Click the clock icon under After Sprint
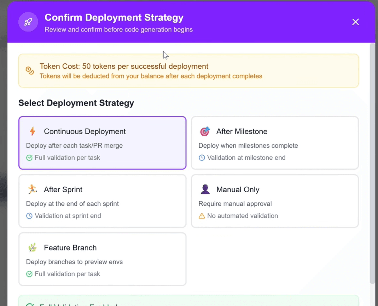This screenshot has height=306, width=378. coord(29,216)
